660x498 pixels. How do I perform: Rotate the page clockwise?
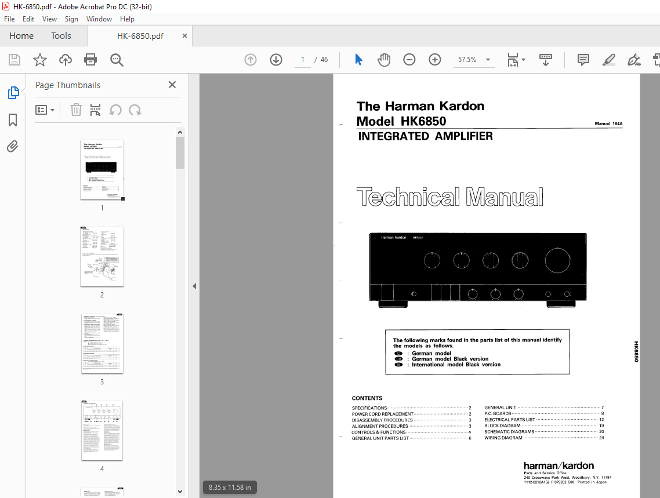click(135, 110)
